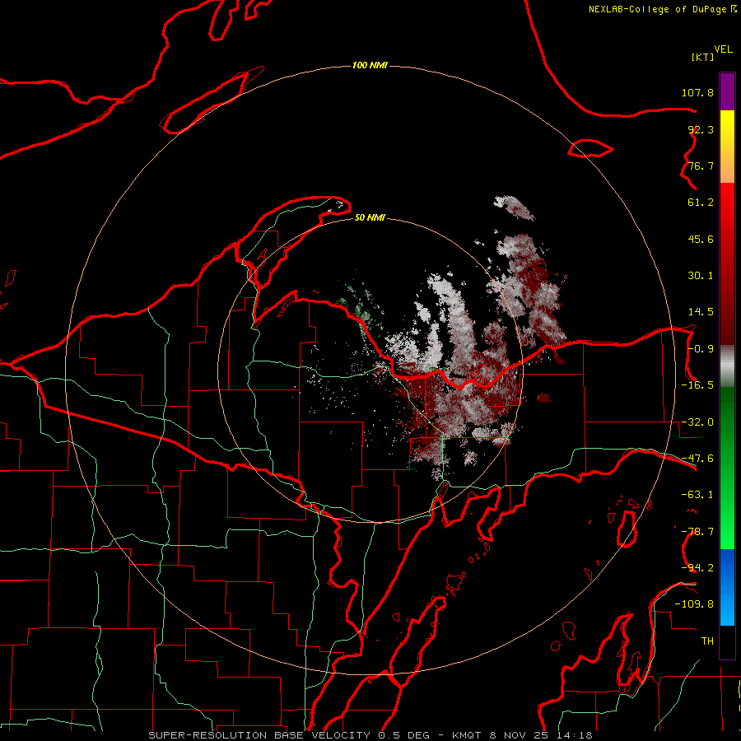Pick the purple top segment of color bar
741x741 pixels.
(x=727, y=91)
